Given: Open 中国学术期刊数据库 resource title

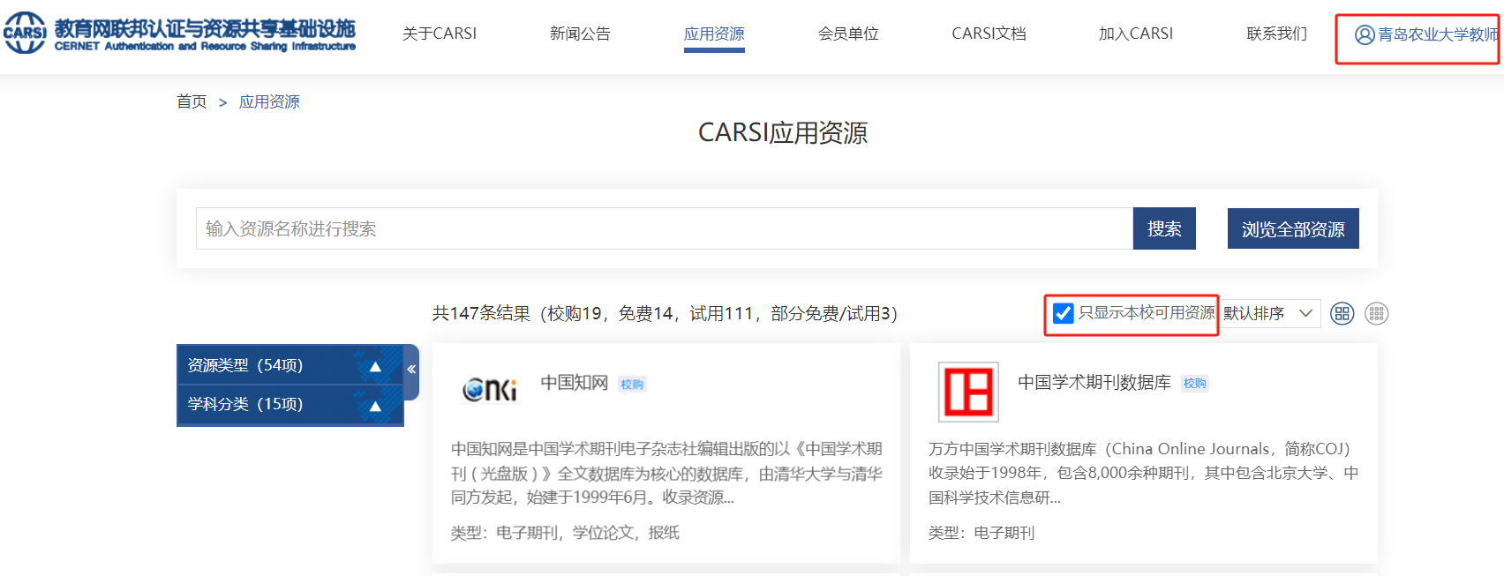Looking at the screenshot, I should 1094,382.
